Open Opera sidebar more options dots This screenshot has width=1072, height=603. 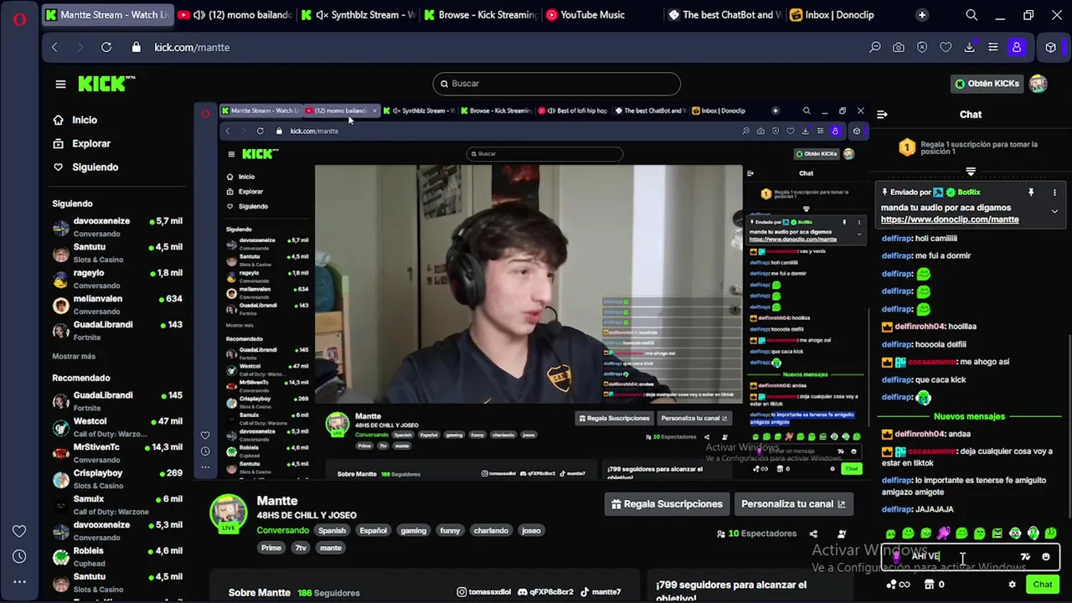tap(19, 581)
